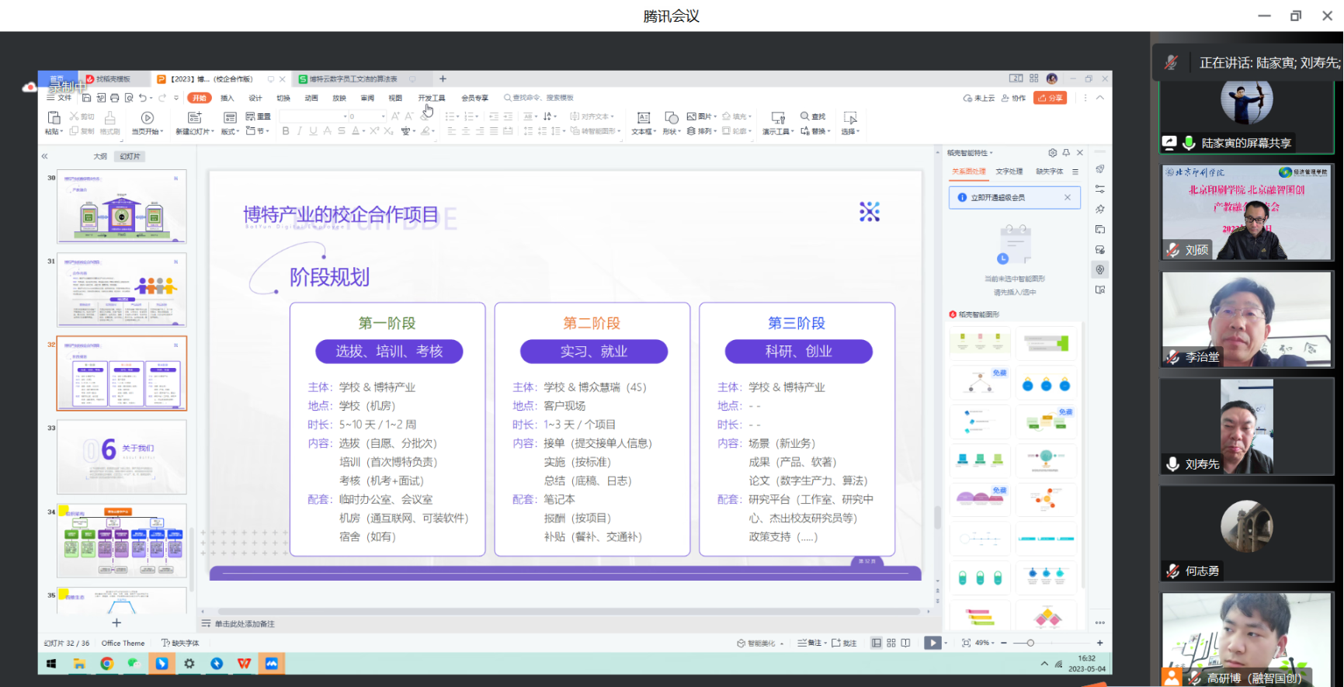This screenshot has height=687, width=1344.
Task: Open WeChat from the Windows taskbar
Action: 134,663
